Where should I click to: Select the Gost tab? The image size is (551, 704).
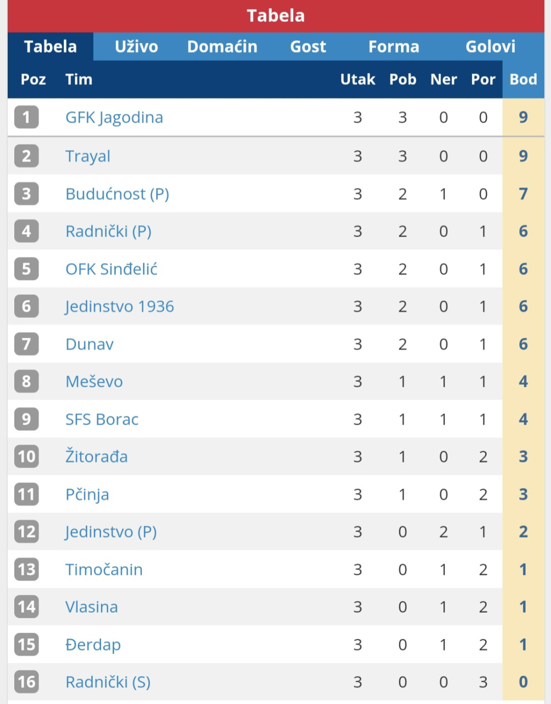coord(308,47)
